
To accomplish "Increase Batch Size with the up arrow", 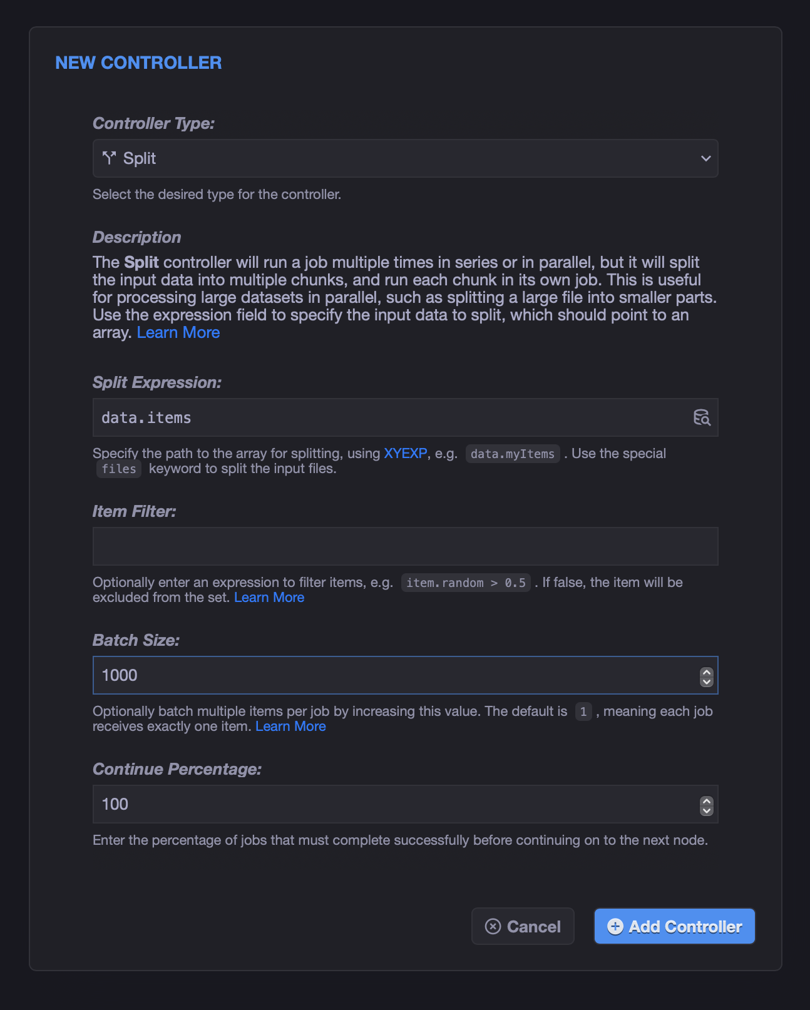I will [707, 671].
